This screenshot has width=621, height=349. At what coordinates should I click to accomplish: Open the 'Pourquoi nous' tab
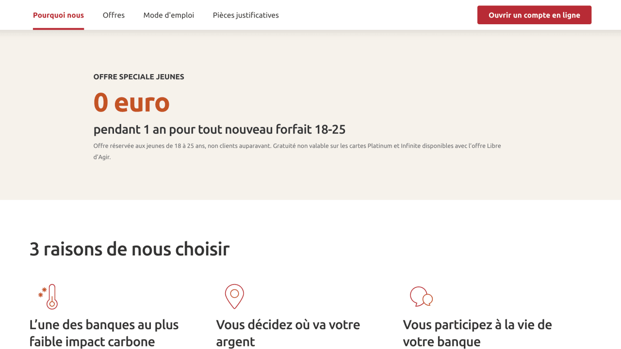[58, 15]
